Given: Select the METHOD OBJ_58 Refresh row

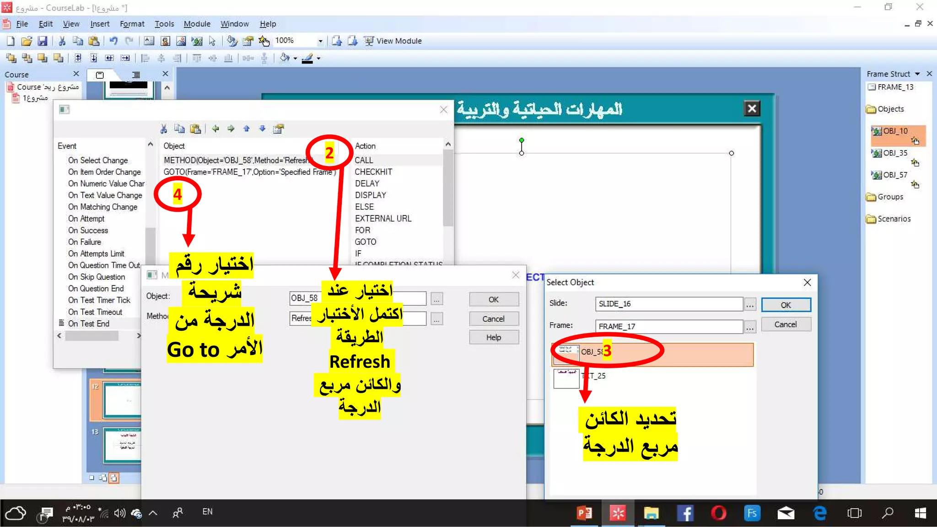Looking at the screenshot, I should click(238, 161).
